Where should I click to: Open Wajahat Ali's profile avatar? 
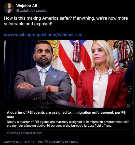[9, 8]
